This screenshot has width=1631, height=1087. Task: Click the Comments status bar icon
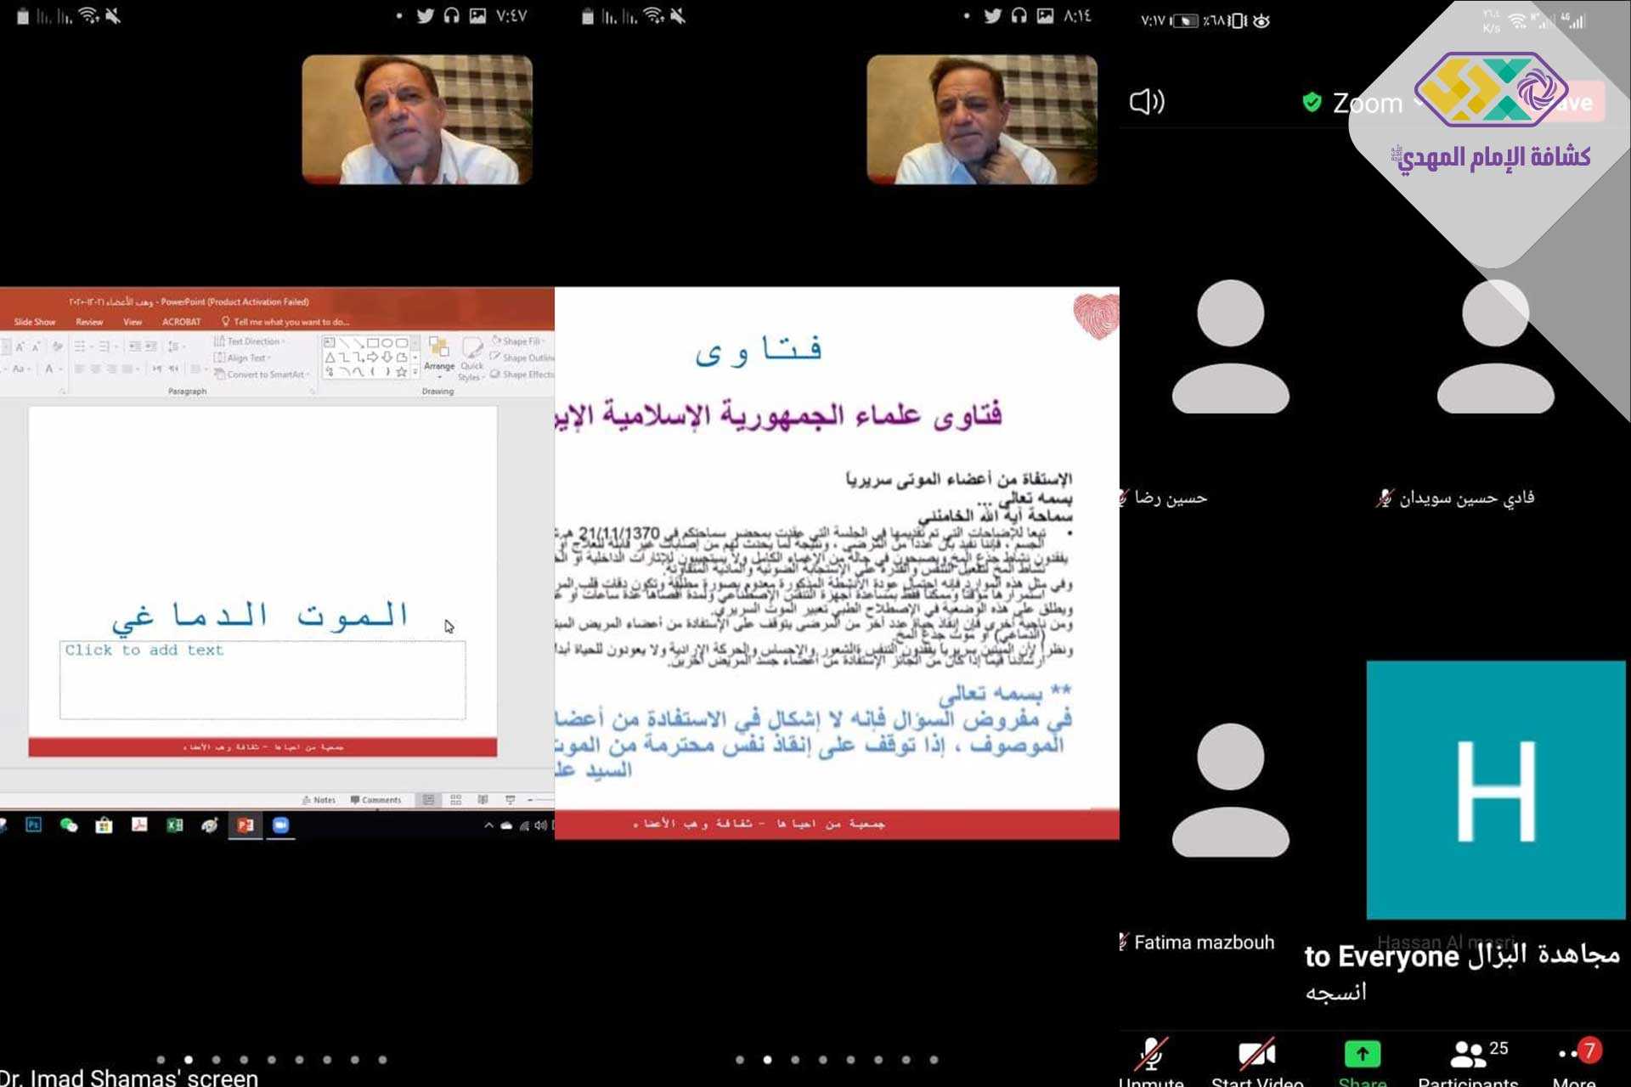coord(375,800)
